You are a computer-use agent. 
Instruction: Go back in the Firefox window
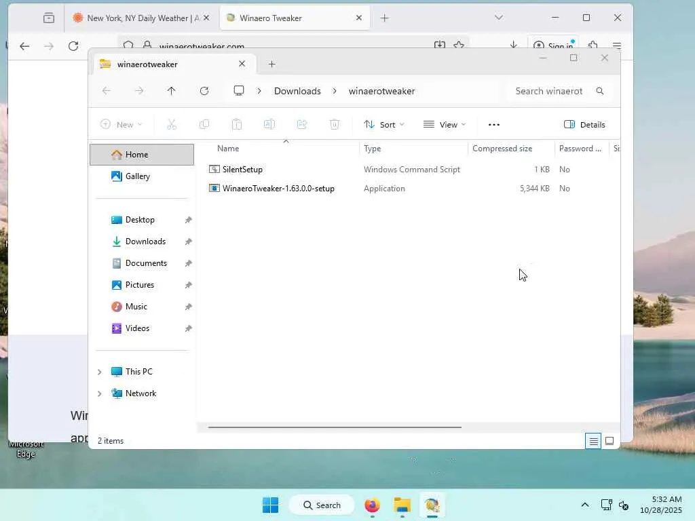pos(25,46)
